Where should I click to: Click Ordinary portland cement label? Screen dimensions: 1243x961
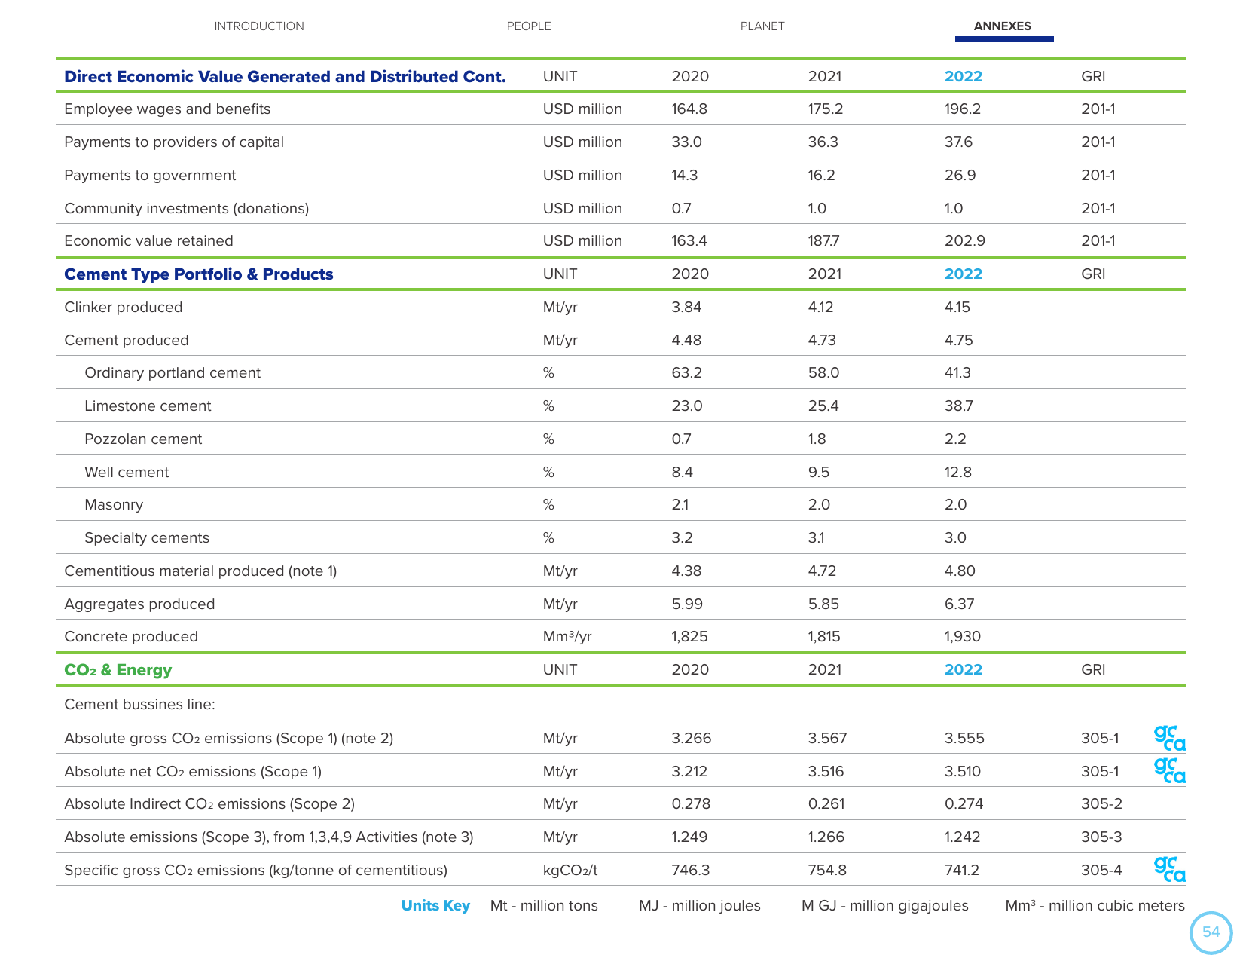pos(173,373)
